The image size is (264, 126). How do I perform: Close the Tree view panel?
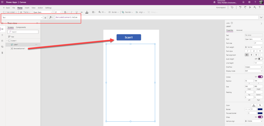click(37, 23)
